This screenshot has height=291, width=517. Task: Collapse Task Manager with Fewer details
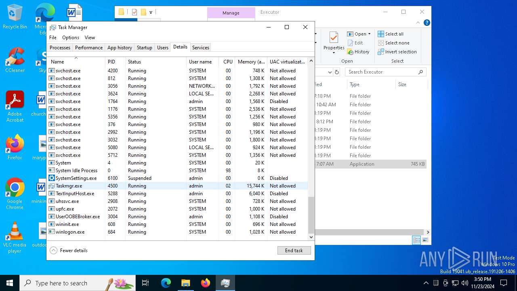point(69,251)
